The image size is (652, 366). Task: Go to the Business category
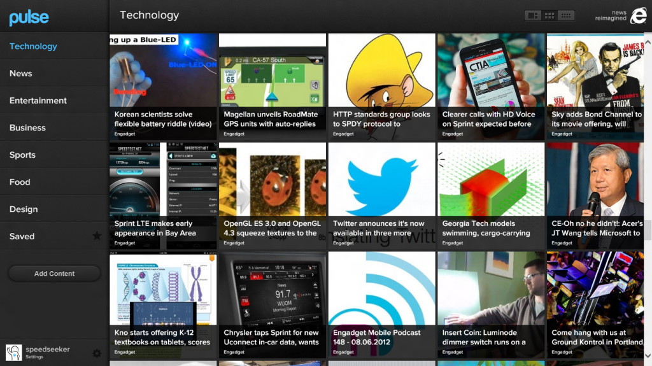tap(55, 128)
